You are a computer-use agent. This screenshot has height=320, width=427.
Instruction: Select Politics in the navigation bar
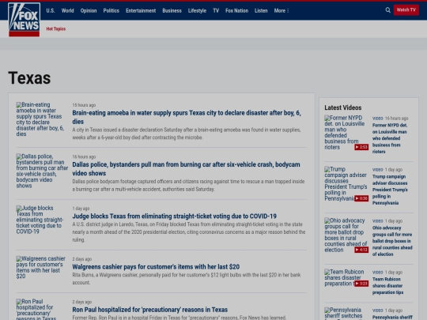[111, 10]
